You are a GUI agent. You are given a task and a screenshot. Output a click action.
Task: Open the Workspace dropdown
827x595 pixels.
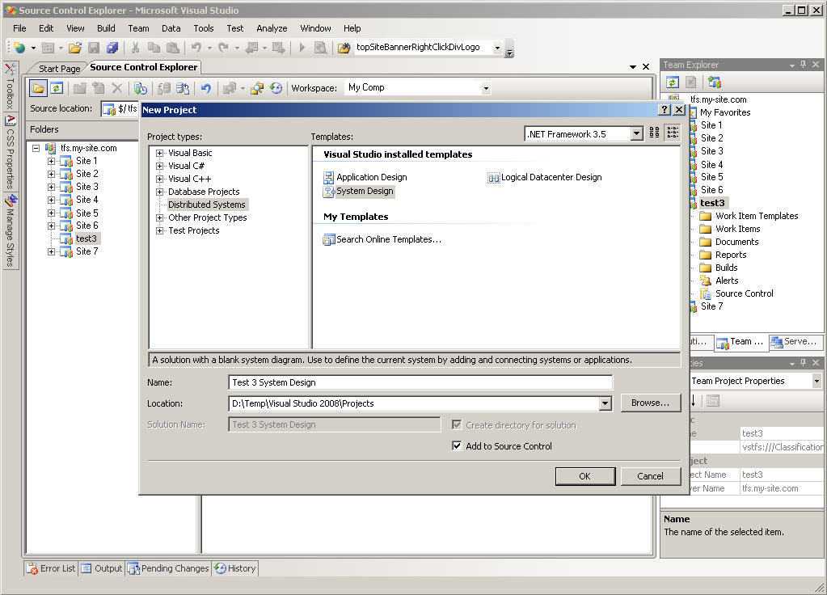pos(486,88)
